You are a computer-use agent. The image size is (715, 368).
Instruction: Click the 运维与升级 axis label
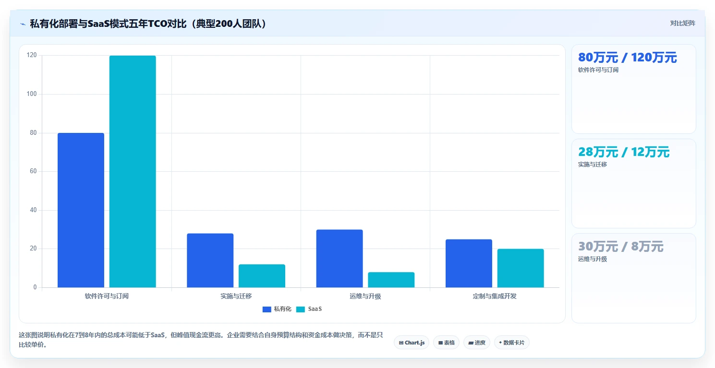click(x=365, y=296)
